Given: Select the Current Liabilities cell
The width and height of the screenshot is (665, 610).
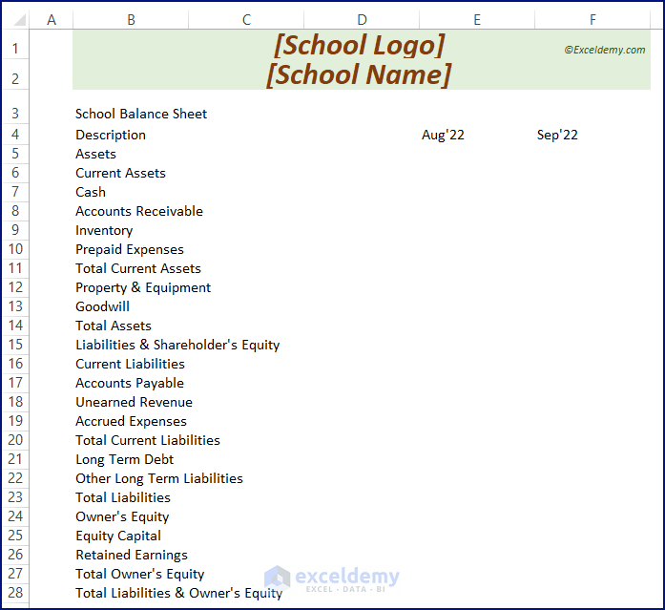Looking at the screenshot, I should (x=130, y=364).
